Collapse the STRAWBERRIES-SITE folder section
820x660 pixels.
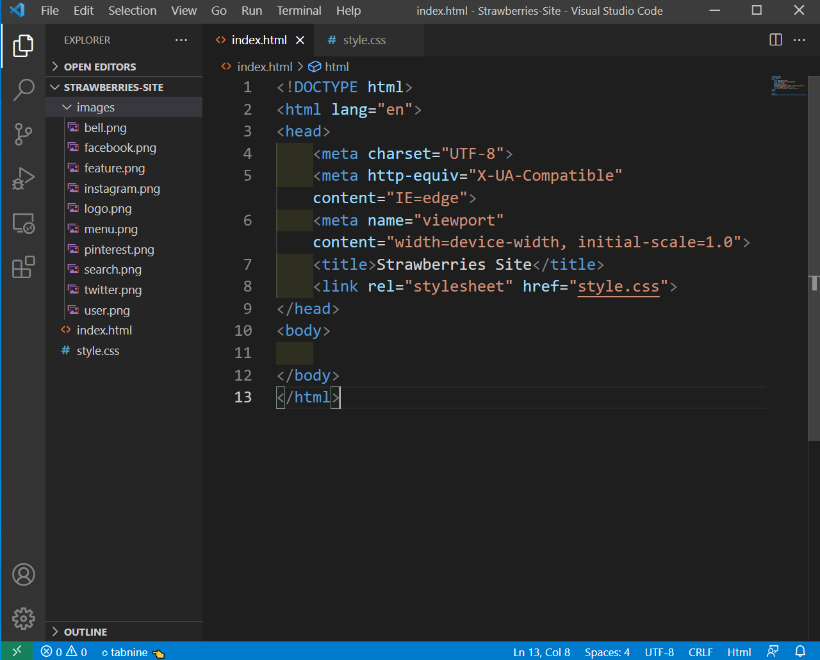coord(124,87)
